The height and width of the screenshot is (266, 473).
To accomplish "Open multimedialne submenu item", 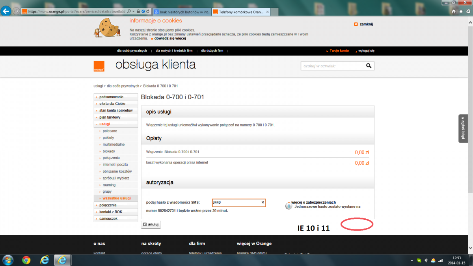I will tap(114, 145).
